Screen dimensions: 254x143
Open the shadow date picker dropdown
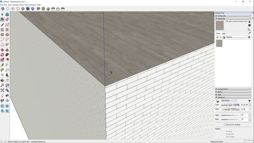pyautogui.click(x=250, y=109)
